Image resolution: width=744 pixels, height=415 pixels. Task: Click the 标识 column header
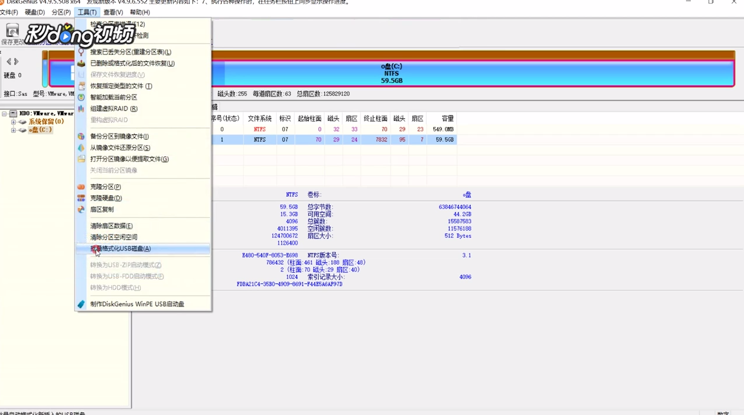coord(285,119)
